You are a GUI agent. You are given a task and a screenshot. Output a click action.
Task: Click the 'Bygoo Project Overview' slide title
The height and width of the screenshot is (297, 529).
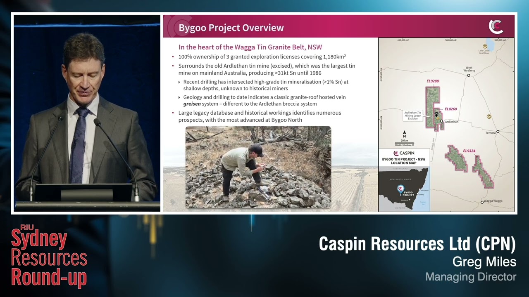coord(231,28)
